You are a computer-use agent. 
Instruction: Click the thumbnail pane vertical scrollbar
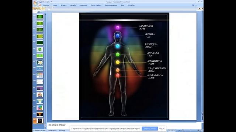tap(45, 70)
